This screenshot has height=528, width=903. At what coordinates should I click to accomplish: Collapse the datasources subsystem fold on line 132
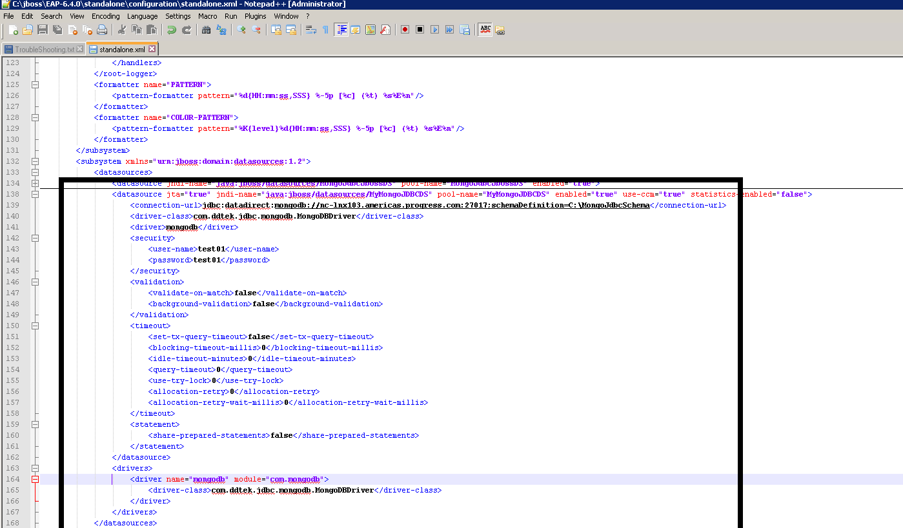coord(36,161)
